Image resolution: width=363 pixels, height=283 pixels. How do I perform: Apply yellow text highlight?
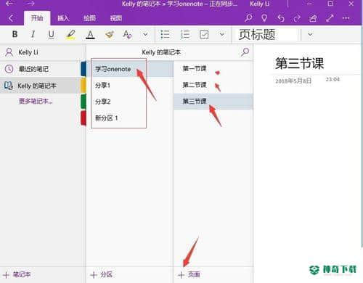point(70,35)
